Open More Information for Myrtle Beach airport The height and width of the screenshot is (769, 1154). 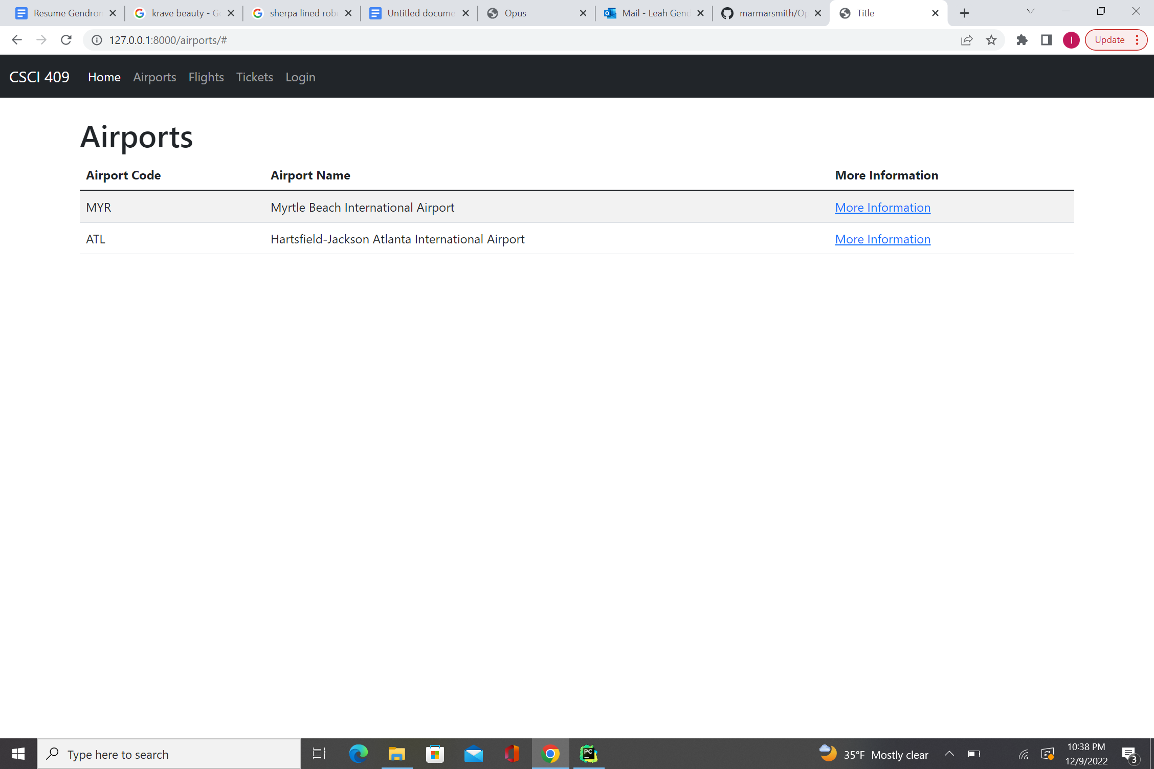tap(882, 207)
